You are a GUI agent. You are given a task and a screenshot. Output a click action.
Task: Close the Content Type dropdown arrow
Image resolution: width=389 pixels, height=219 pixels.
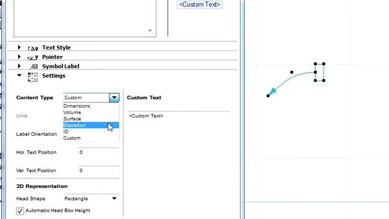(x=114, y=97)
